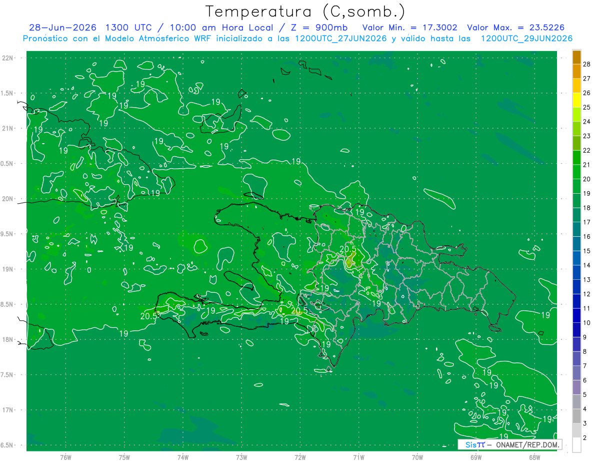Click the 71W longitude axis label
Screen dimensions: 600x464
(x=358, y=457)
